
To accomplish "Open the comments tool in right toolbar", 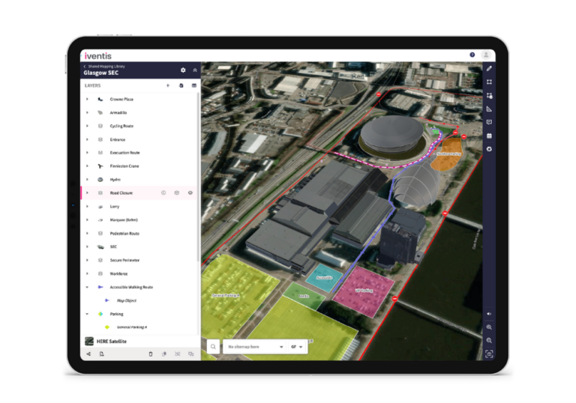I will pyautogui.click(x=489, y=122).
